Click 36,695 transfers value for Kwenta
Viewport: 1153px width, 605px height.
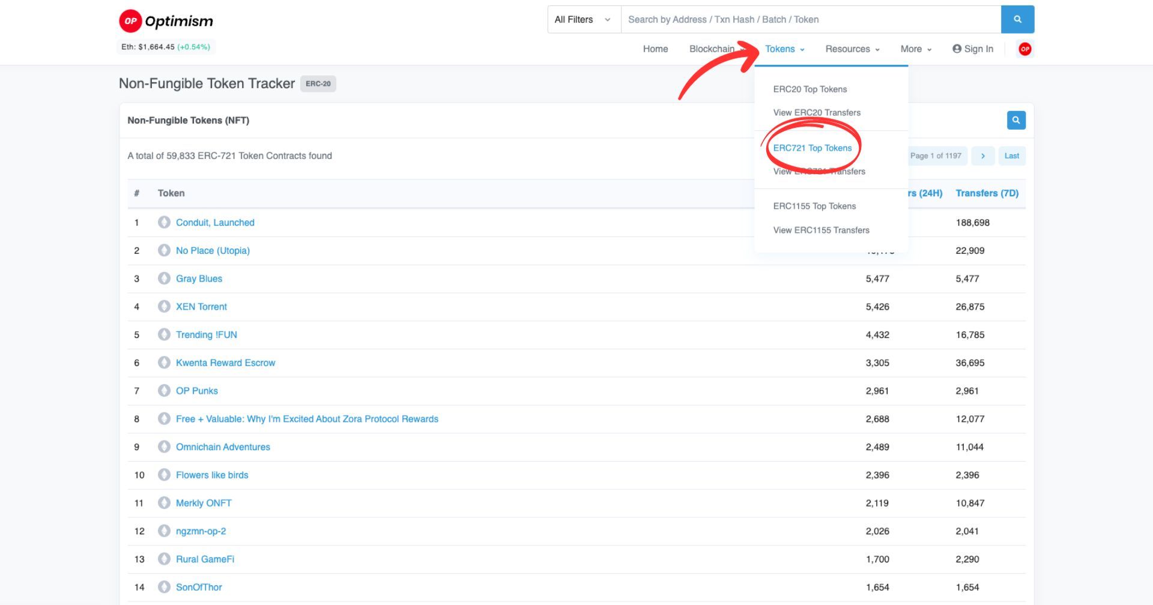pos(970,363)
